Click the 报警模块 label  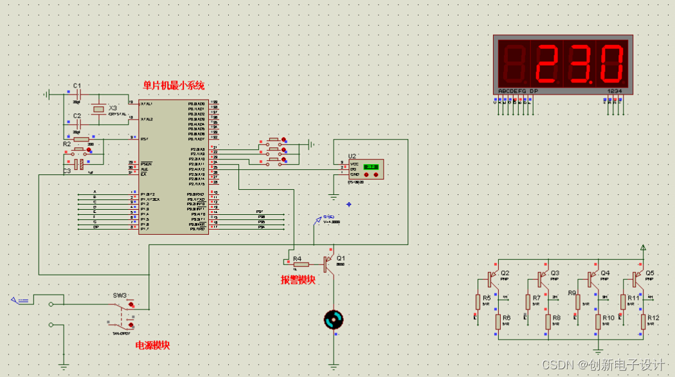pos(298,280)
